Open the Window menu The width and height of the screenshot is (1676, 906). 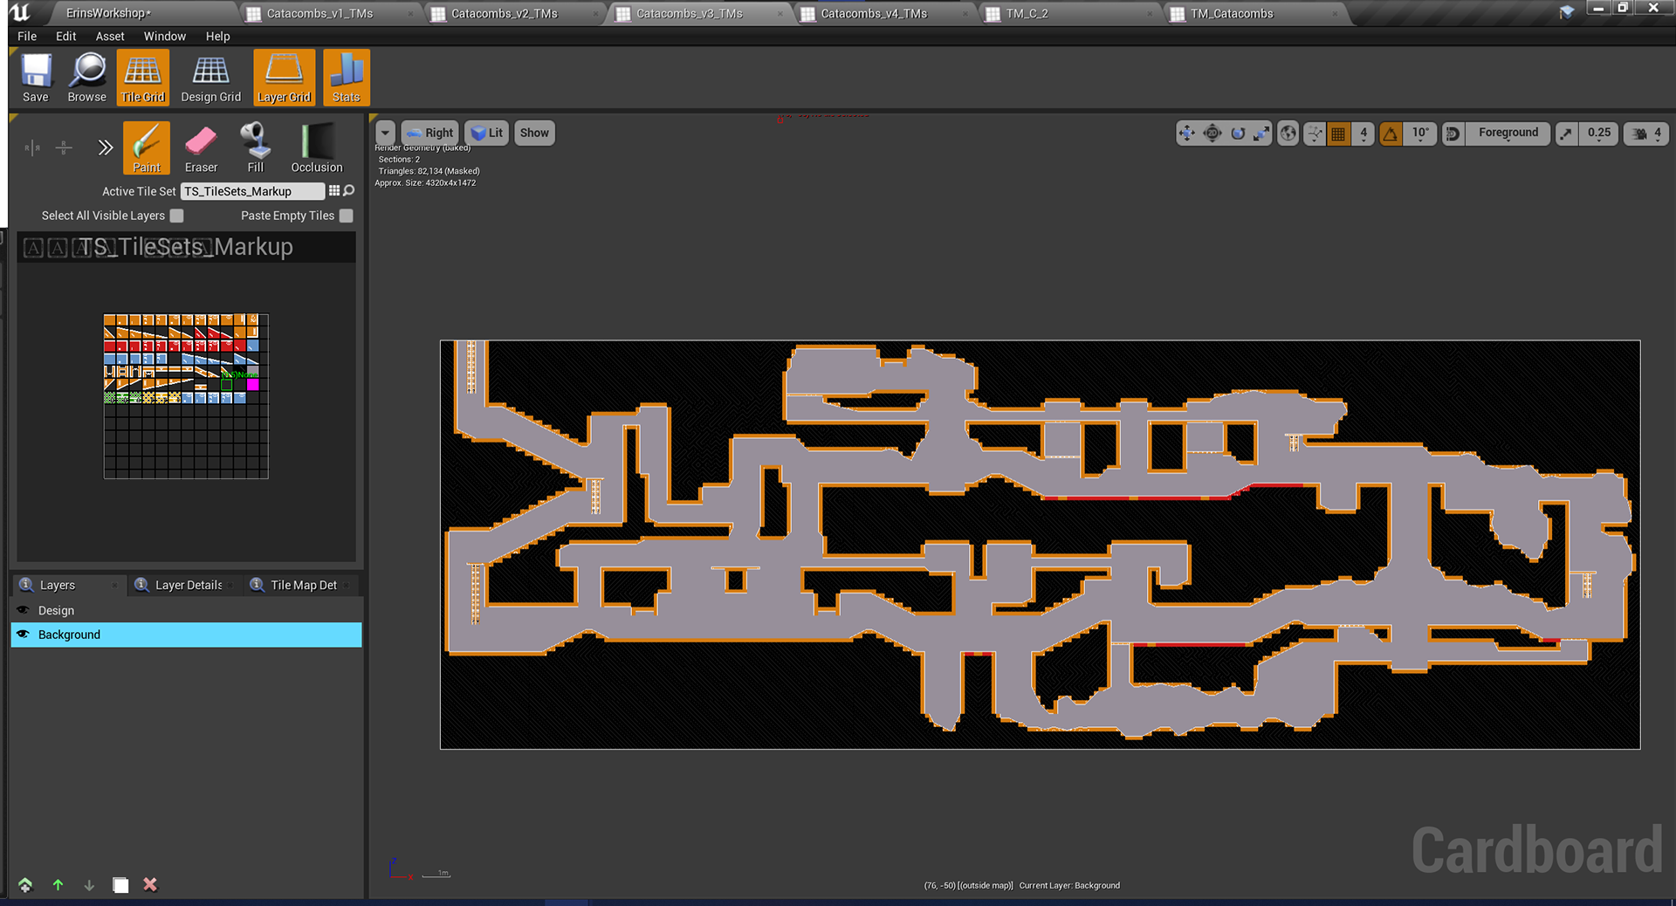click(165, 36)
